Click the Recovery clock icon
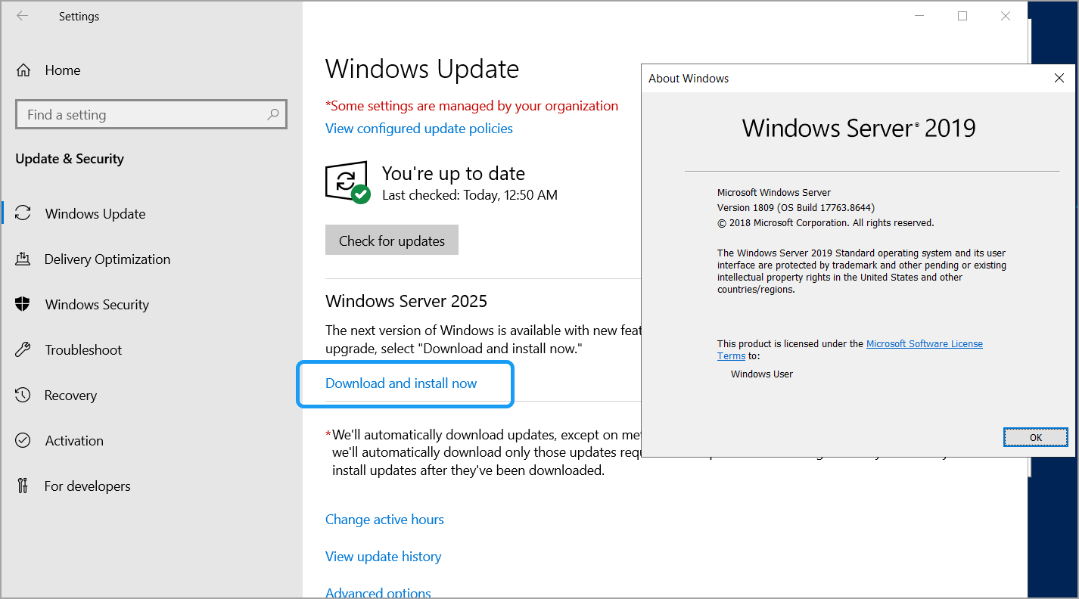The image size is (1079, 599). (23, 395)
